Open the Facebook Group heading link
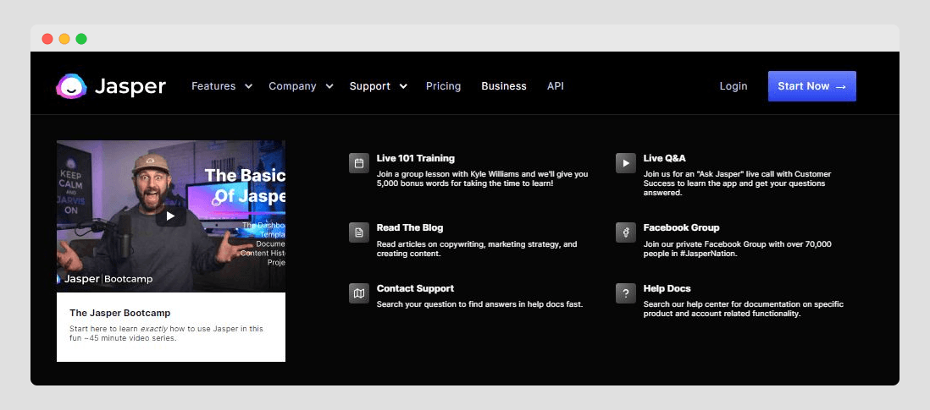 click(682, 227)
